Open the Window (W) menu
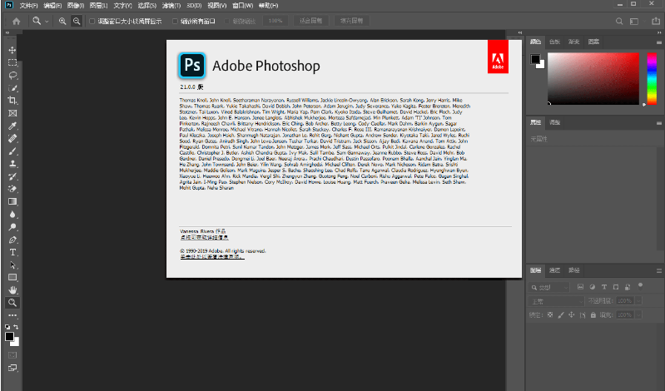This screenshot has height=391, width=665. 242,6
